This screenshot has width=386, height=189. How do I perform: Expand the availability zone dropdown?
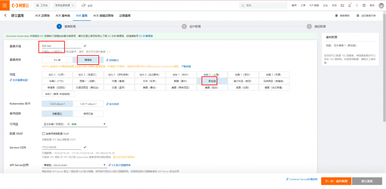click(x=74, y=124)
